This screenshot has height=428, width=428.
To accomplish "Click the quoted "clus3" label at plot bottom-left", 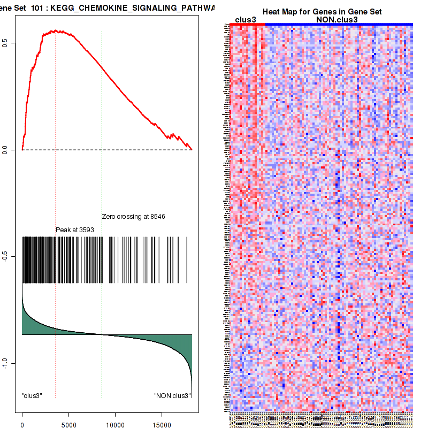I will click(32, 396).
